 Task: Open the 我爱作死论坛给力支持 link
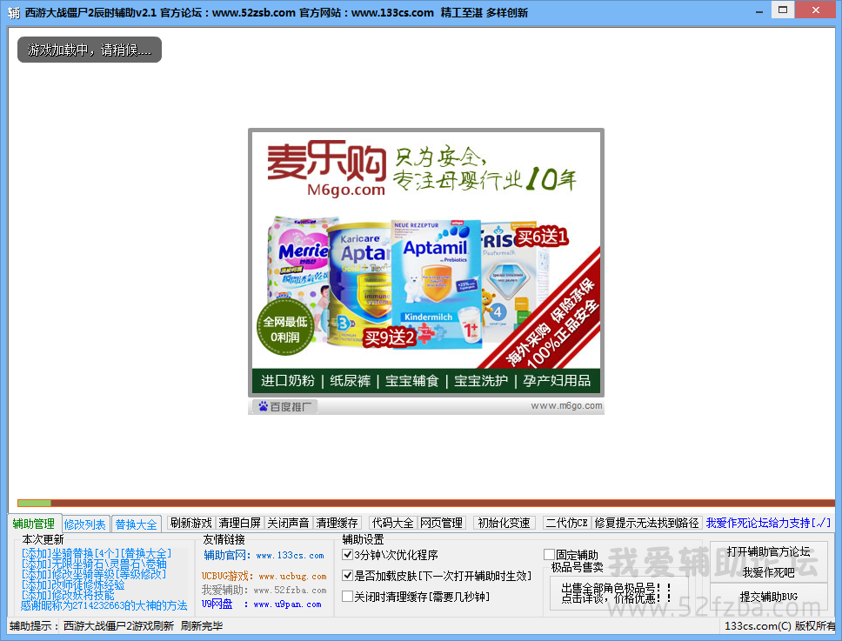point(768,523)
